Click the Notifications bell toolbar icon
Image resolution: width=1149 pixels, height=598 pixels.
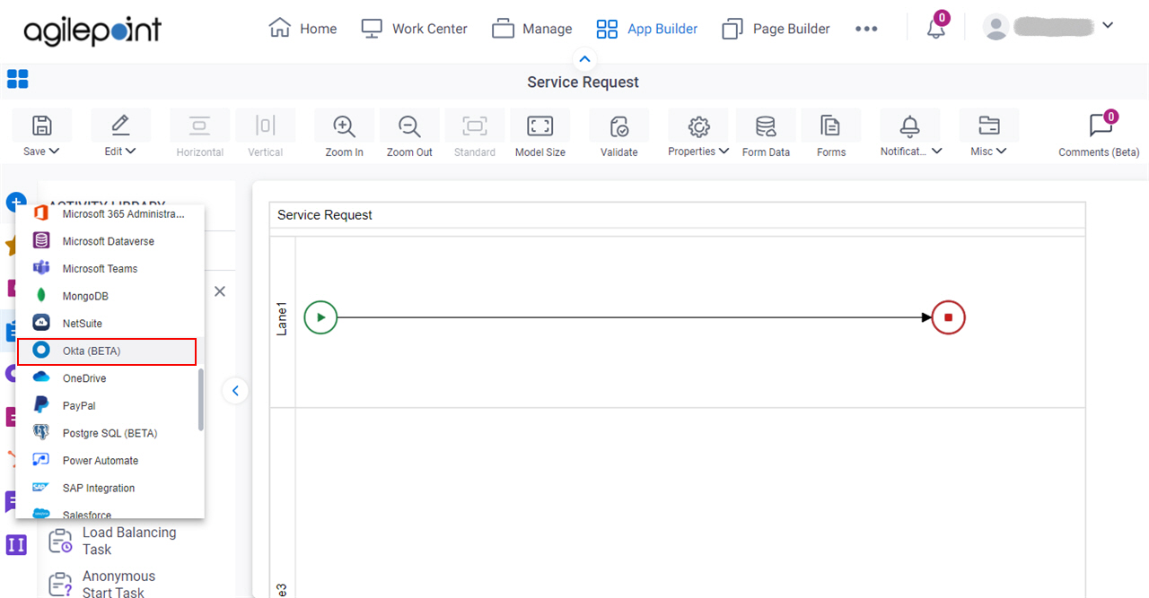click(910, 126)
